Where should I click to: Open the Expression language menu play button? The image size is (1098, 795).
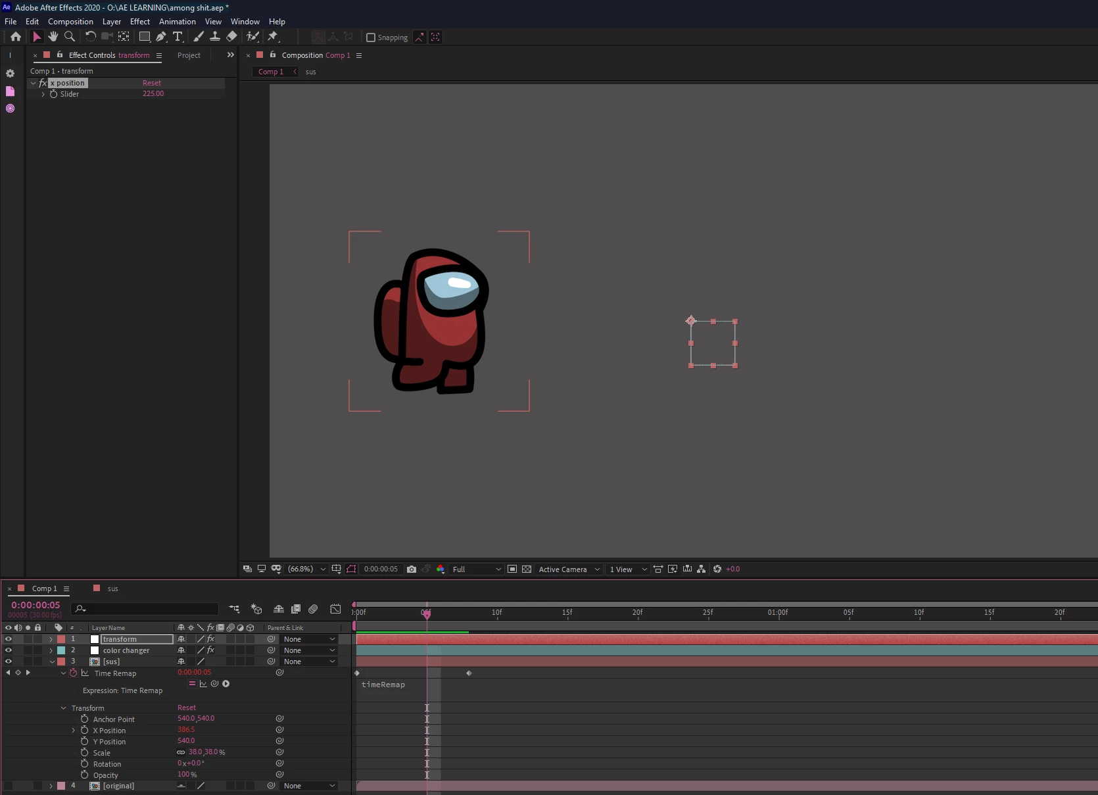(226, 684)
